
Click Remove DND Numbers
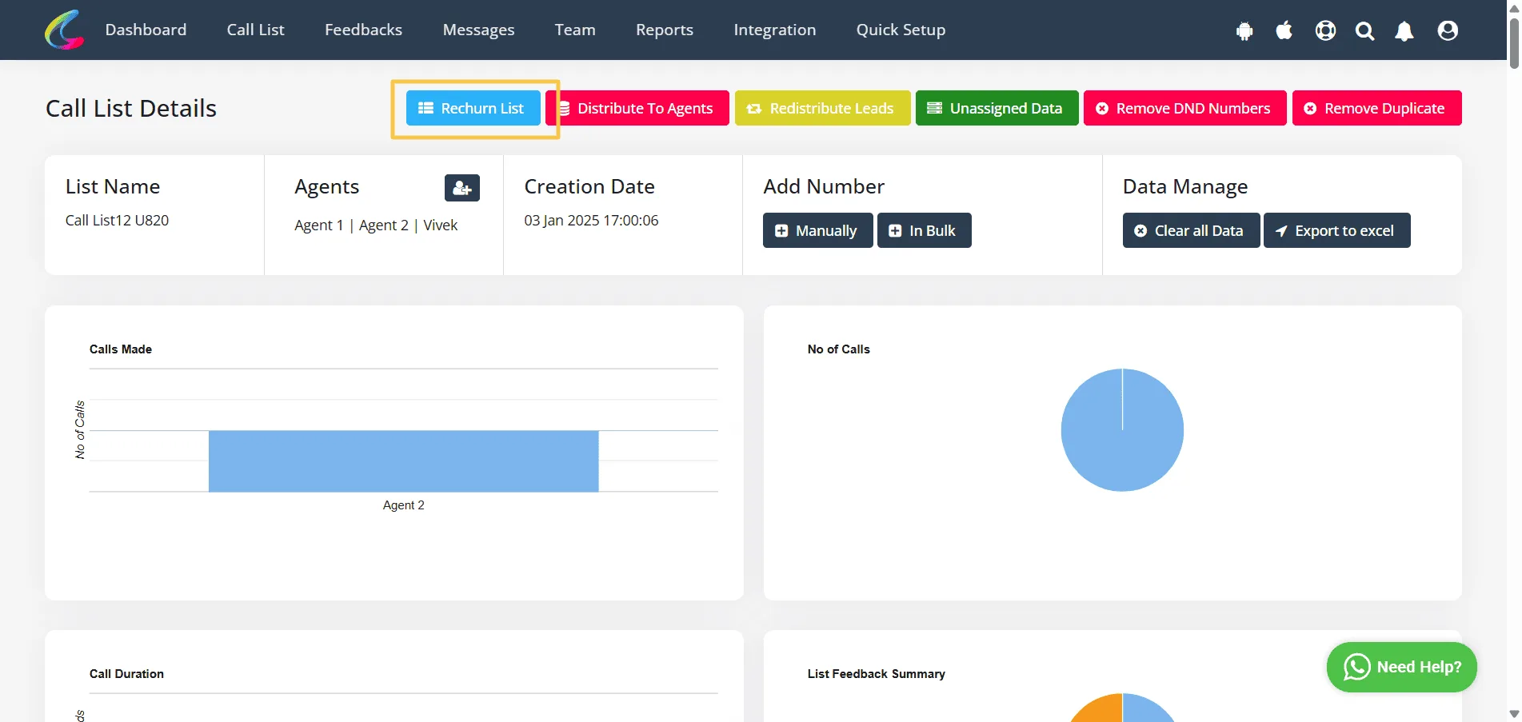[1184, 108]
